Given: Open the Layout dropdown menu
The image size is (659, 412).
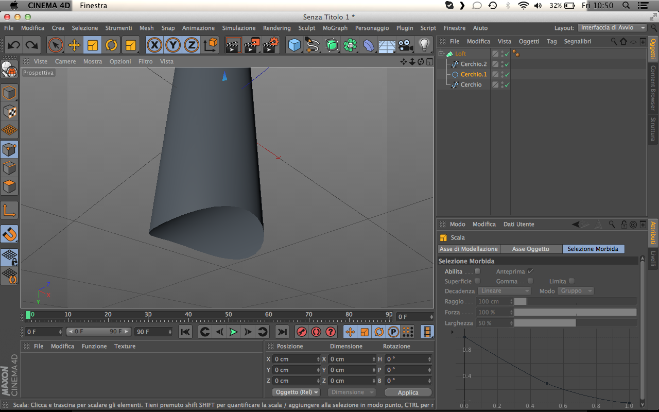Looking at the screenshot, I should (612, 28).
